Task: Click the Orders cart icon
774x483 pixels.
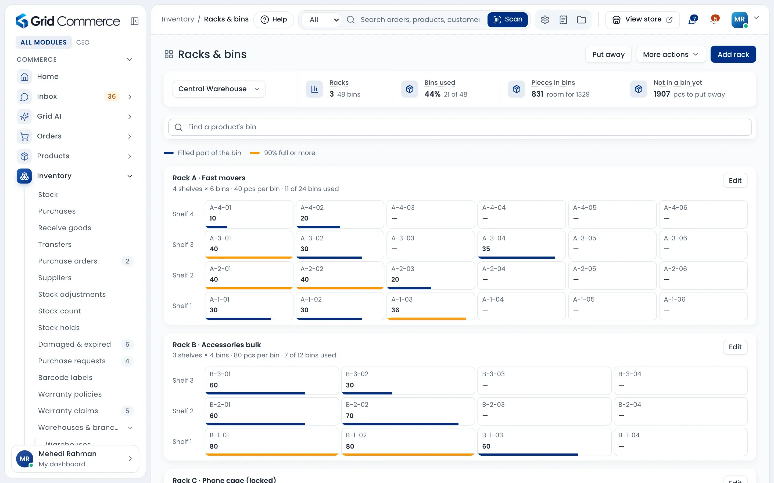Action: 24,136
